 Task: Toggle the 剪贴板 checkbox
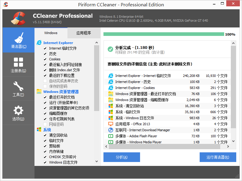[45, 146]
